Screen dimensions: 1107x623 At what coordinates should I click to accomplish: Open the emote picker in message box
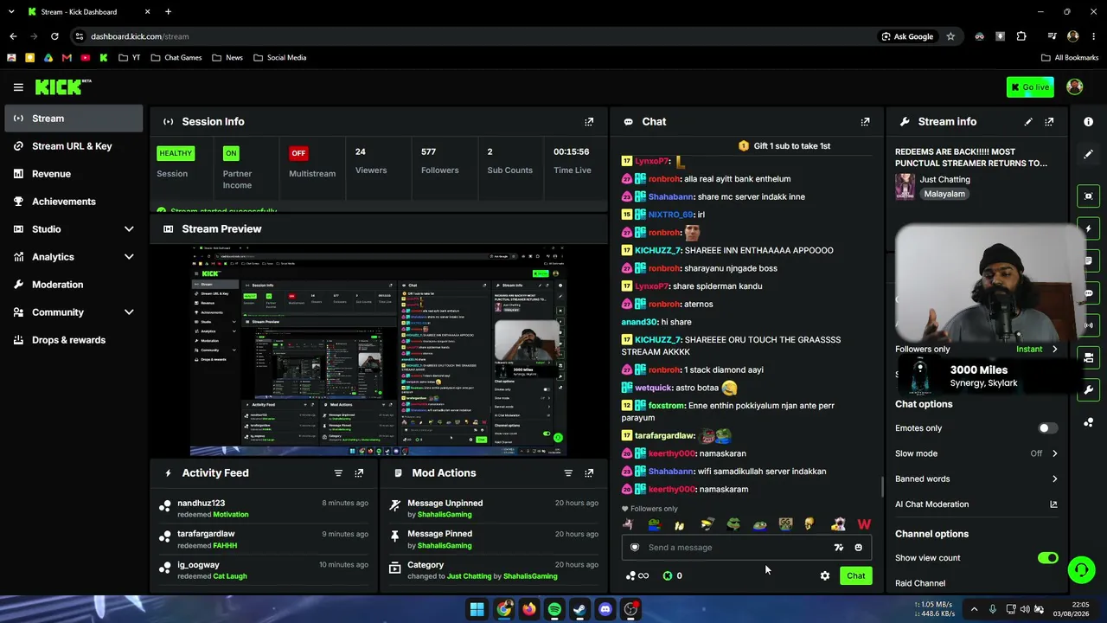[858, 548]
